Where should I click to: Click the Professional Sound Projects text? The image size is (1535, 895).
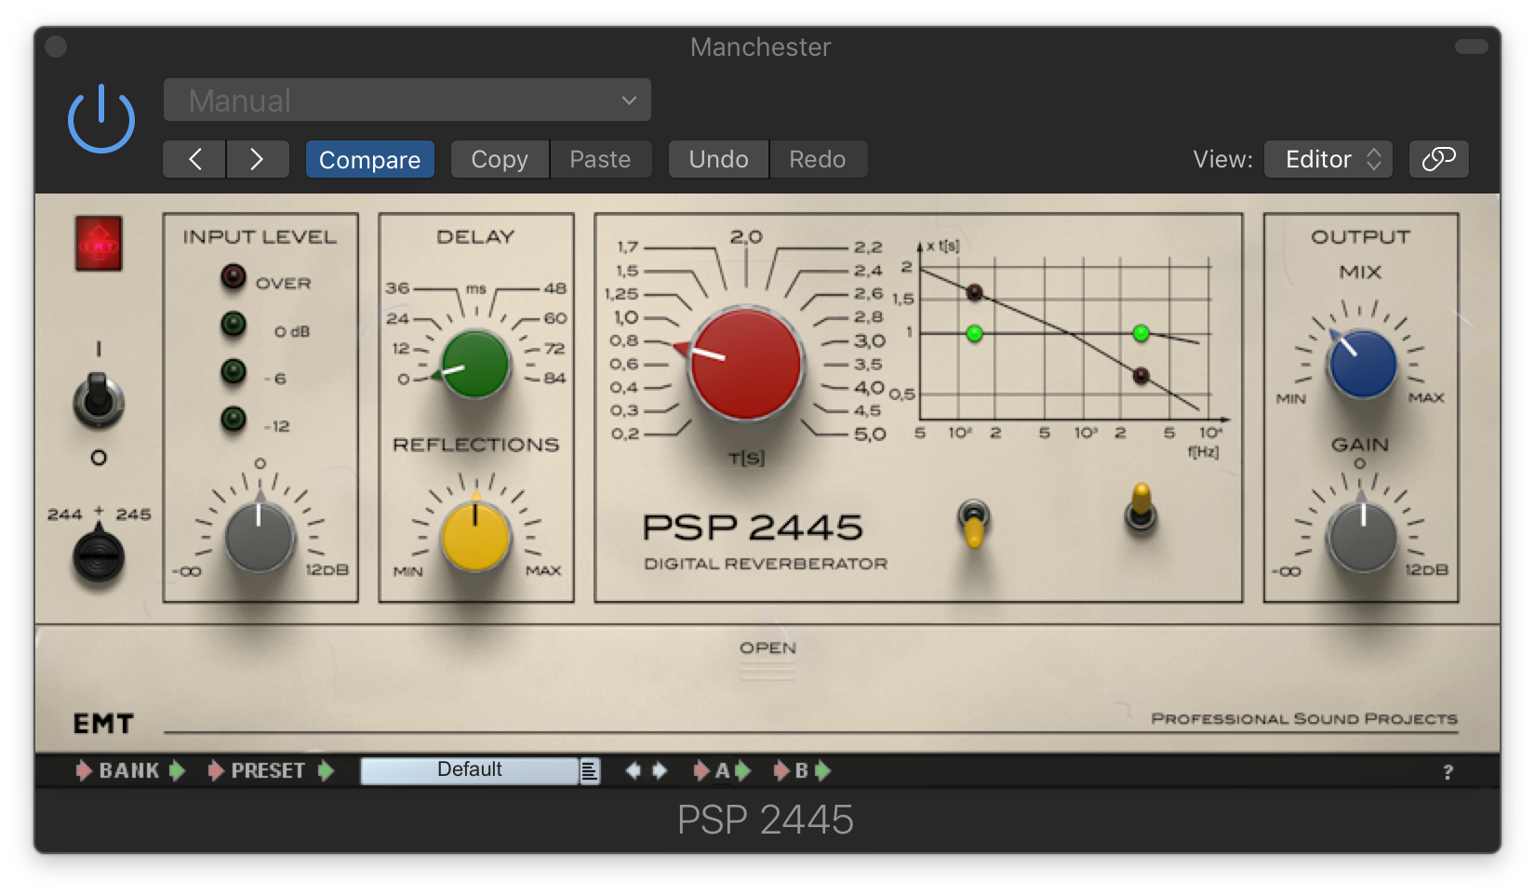pos(1304,718)
